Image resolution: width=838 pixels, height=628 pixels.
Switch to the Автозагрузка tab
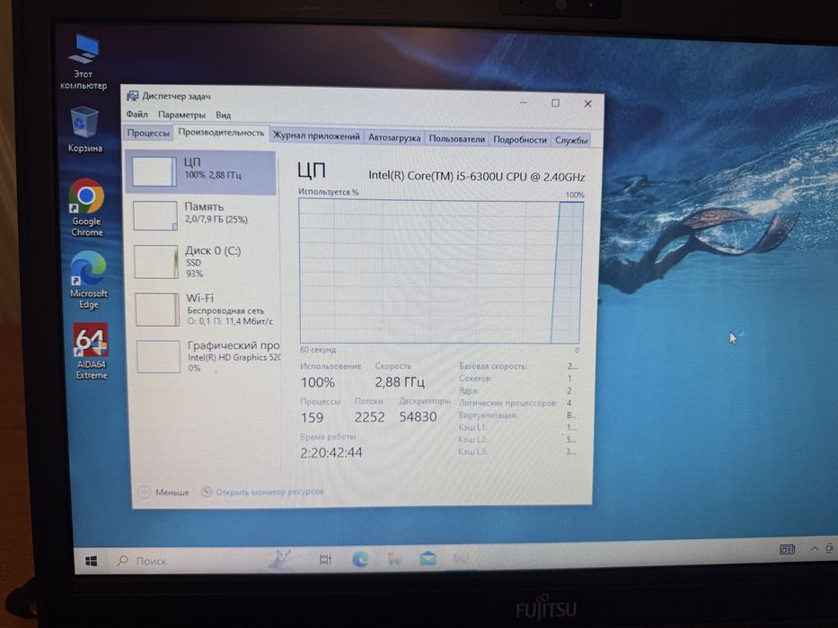[394, 138]
